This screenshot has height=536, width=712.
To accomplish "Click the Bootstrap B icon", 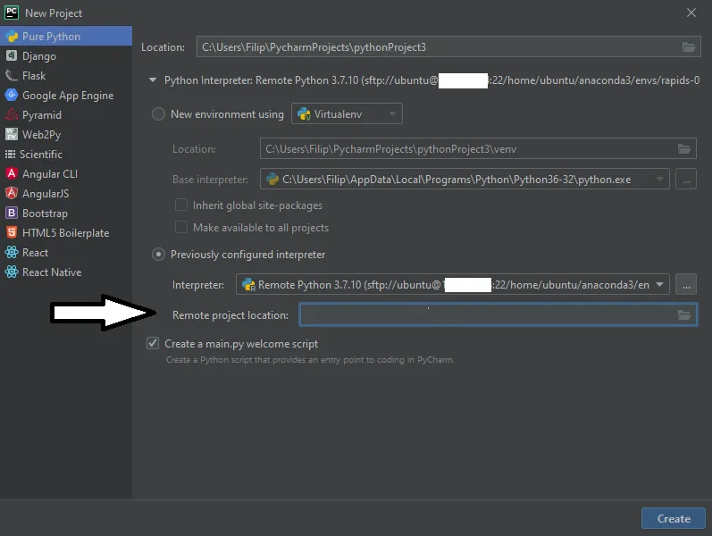I will coord(12,213).
